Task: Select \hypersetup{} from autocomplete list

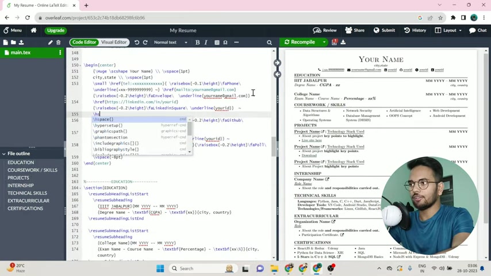Action: point(108,125)
